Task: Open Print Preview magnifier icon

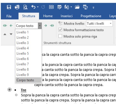Action: pos(25,7)
